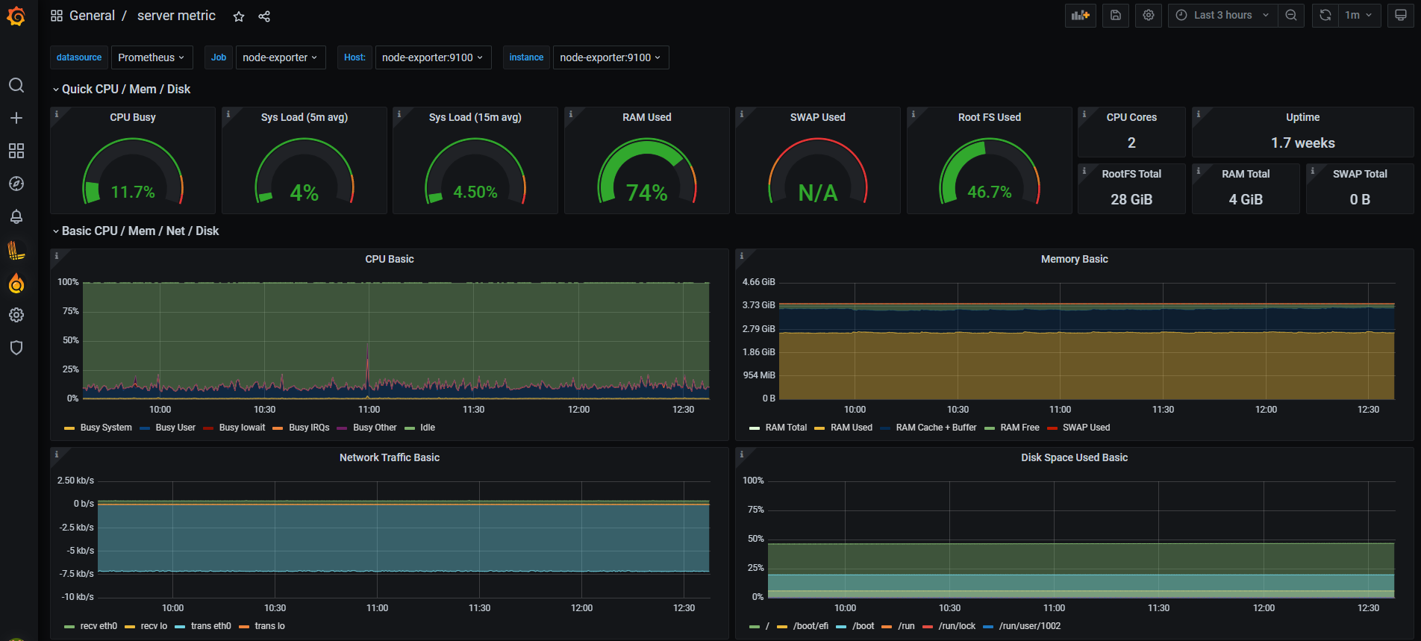This screenshot has width=1421, height=641.
Task: Toggle Busy User series in legend
Action: 175,428
